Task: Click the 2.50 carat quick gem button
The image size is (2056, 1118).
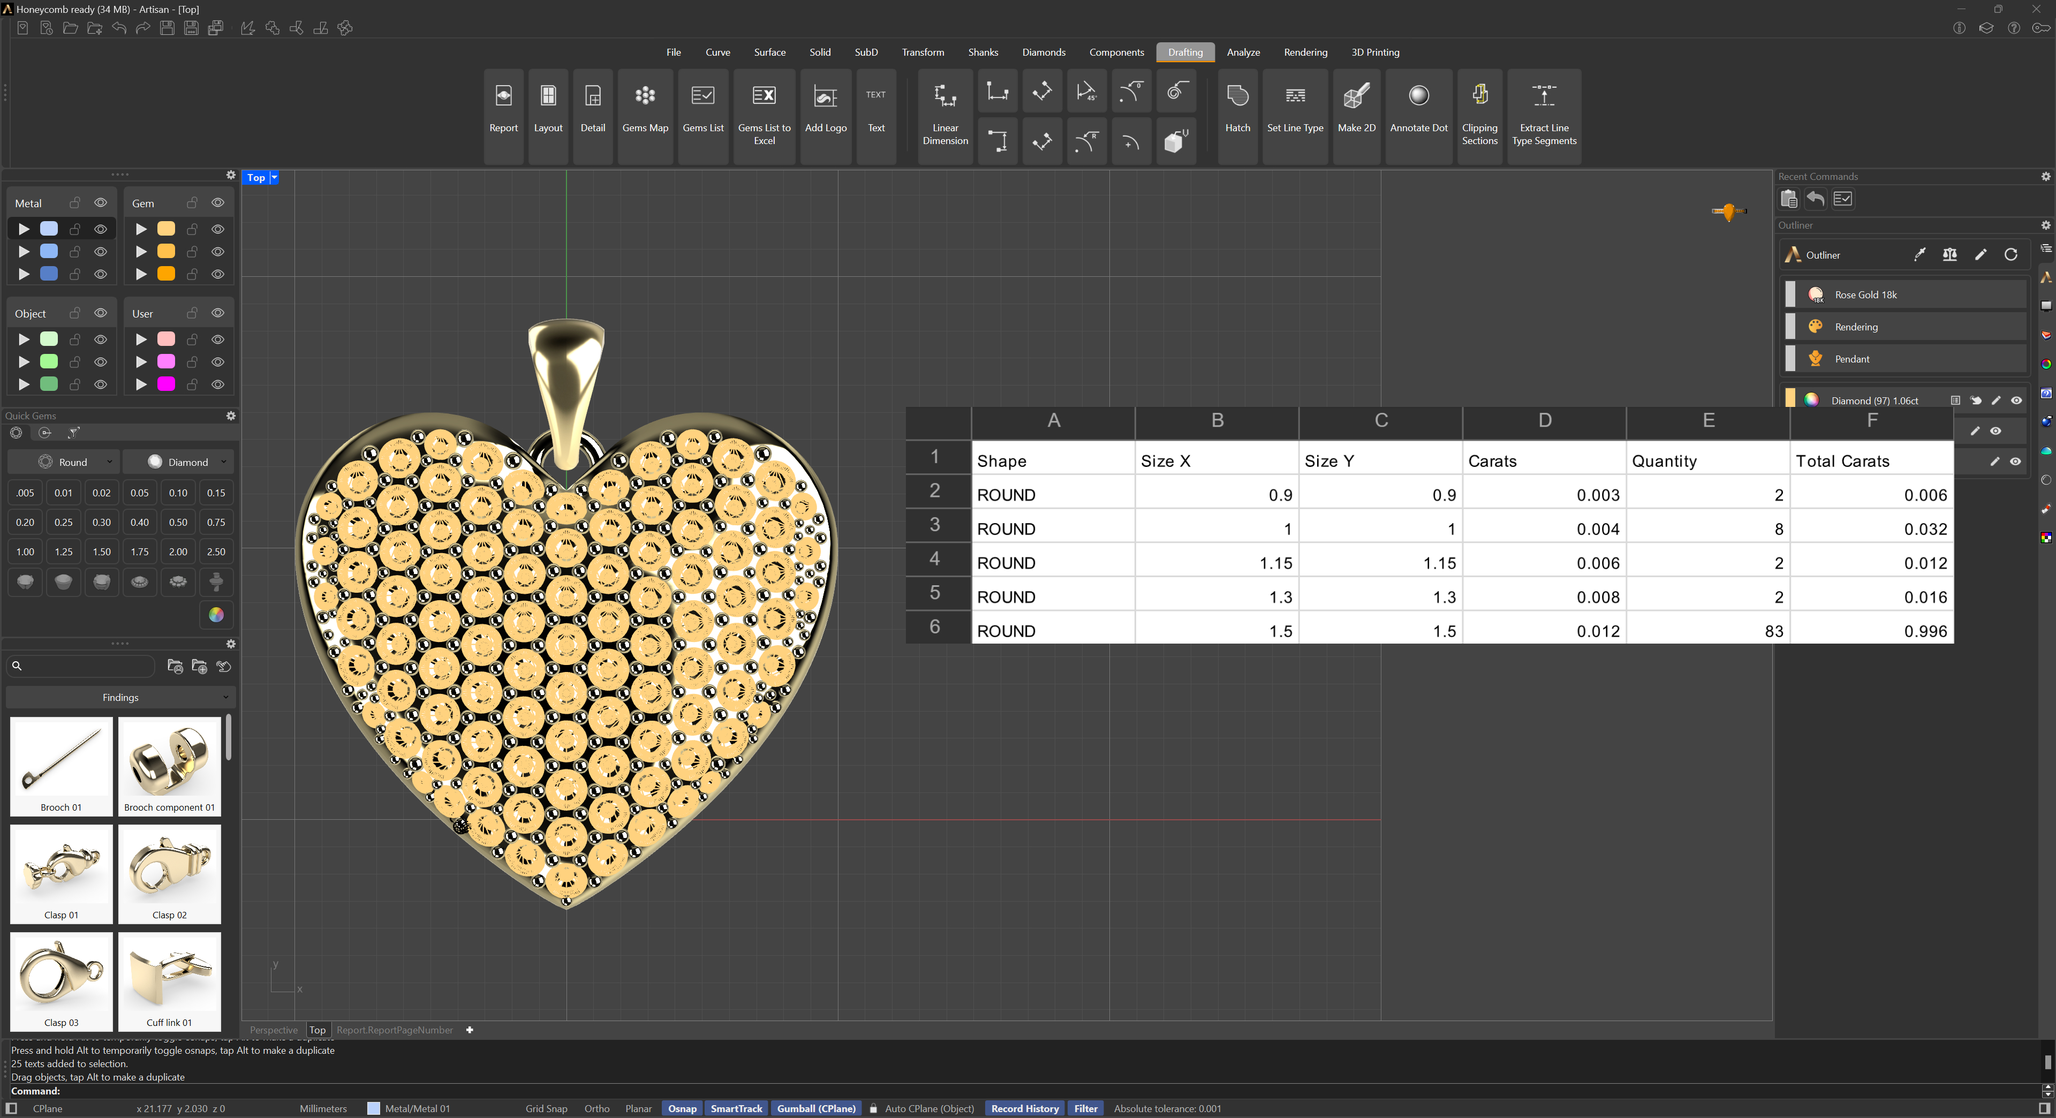Action: click(216, 552)
